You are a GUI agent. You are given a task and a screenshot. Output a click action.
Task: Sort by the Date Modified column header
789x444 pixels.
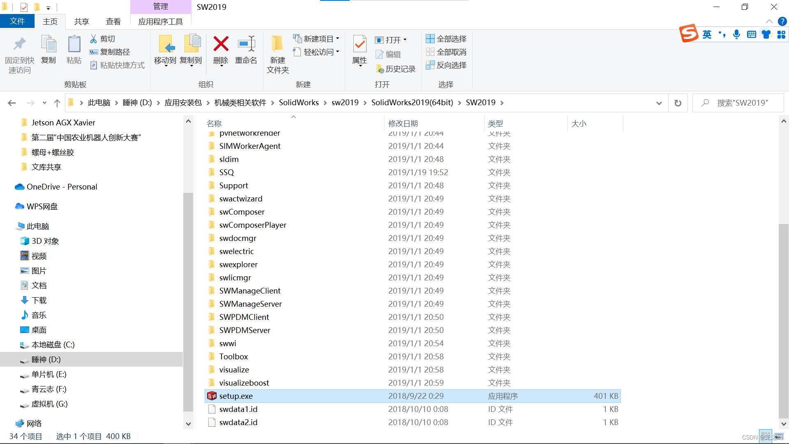[403, 123]
